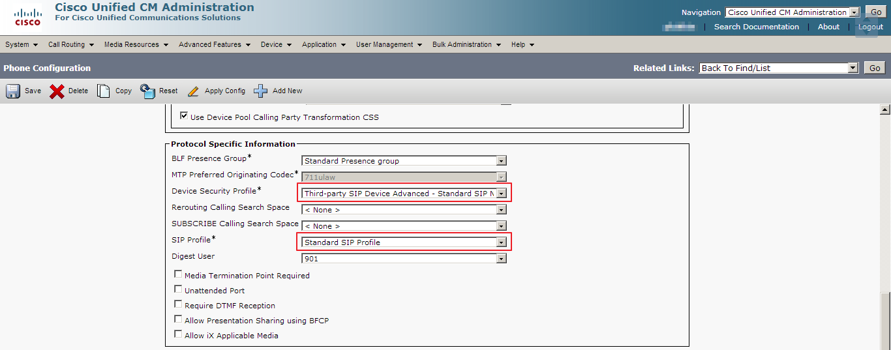The width and height of the screenshot is (891, 350).
Task: Open SUBSCRIBE Calling Search Space dropdown
Action: [x=404, y=226]
